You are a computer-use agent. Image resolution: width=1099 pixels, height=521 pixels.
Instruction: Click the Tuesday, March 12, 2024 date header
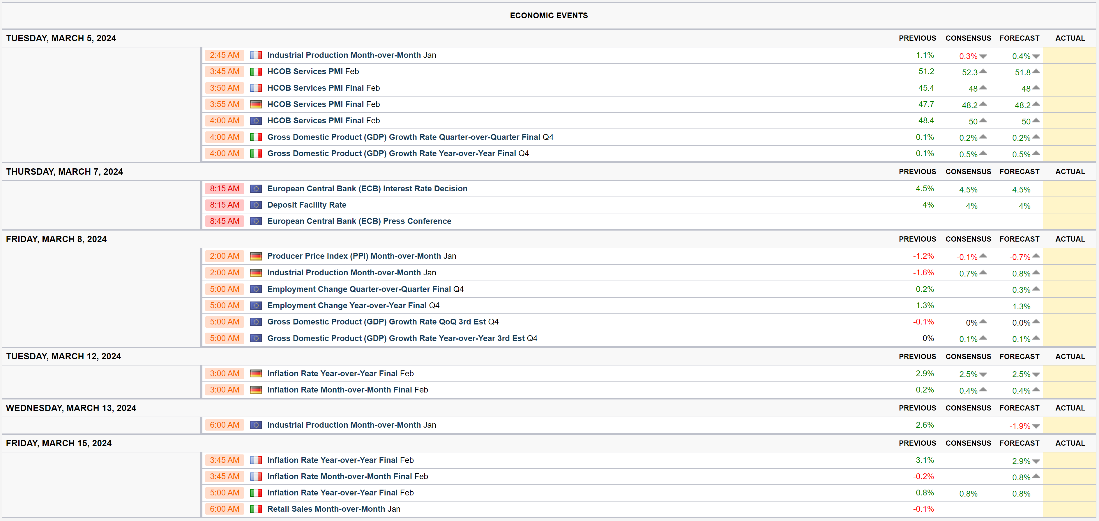63,356
